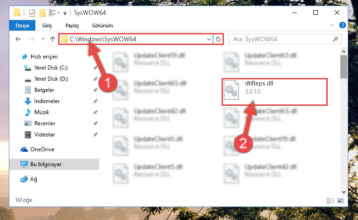Viewport: 358px width, 220px height.
Task: Expand the address bar history dropdown
Action: coord(209,39)
